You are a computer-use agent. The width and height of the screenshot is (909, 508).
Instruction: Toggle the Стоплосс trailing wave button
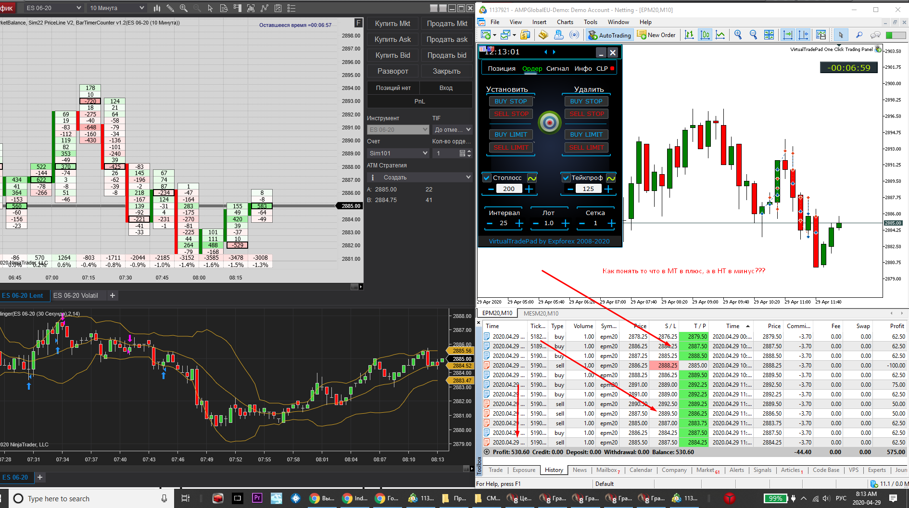[x=532, y=178]
